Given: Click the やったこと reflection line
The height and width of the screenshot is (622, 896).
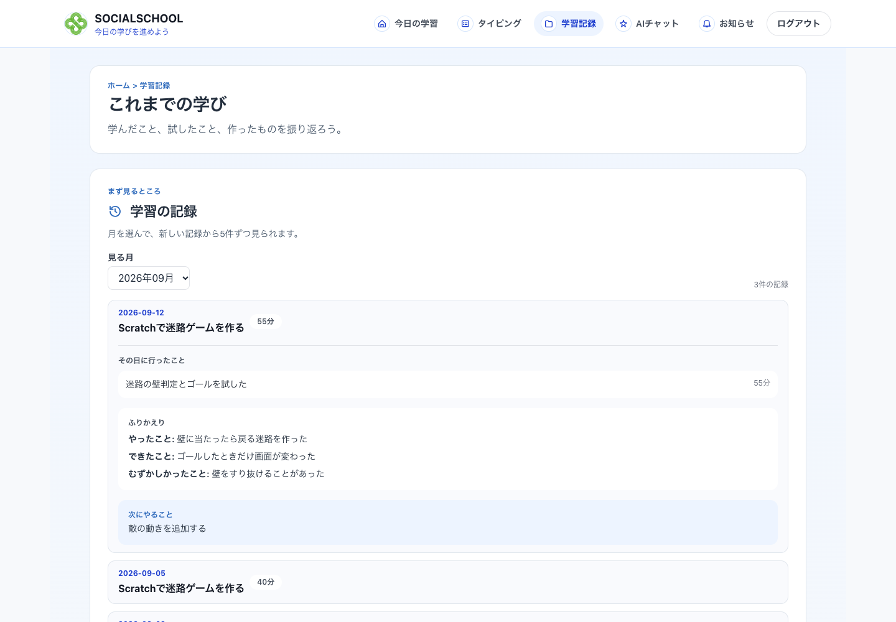Looking at the screenshot, I should (x=218, y=439).
